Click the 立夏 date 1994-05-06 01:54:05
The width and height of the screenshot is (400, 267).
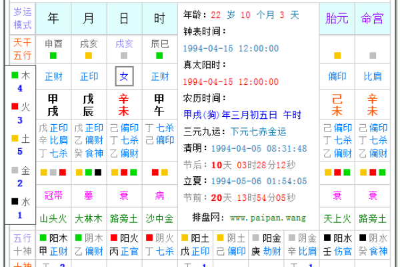[259, 181]
